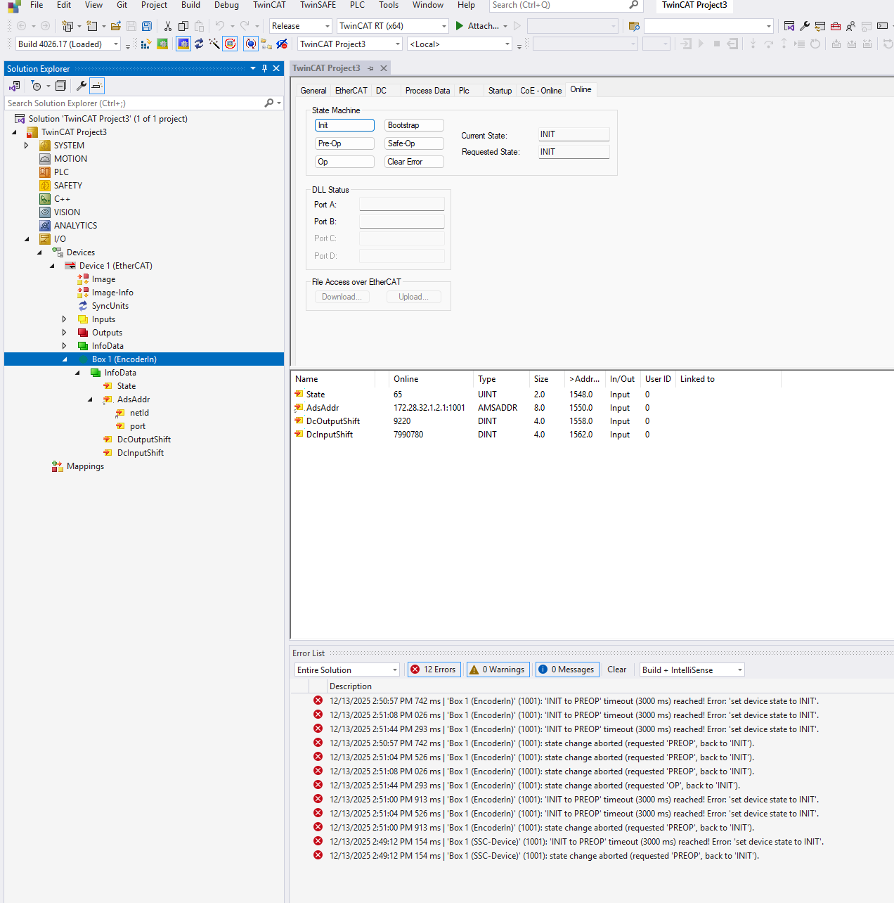Viewport: 894px width, 903px height.
Task: Click the Reload Devices icon
Action: pyautogui.click(x=199, y=44)
